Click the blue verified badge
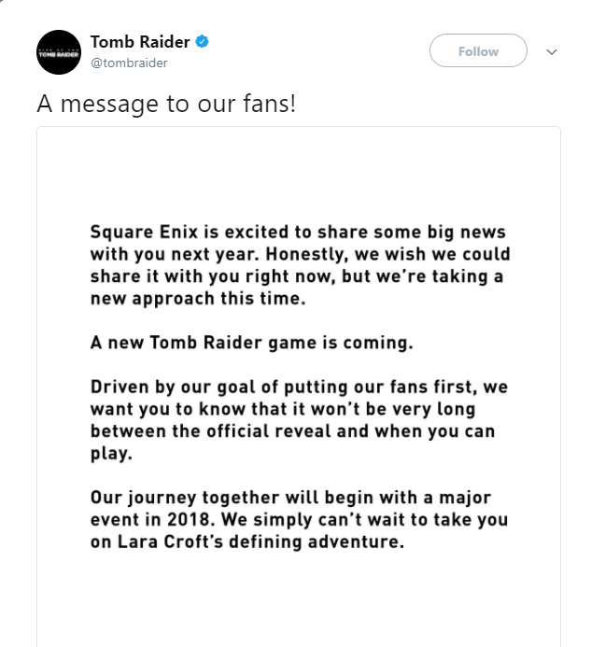The height and width of the screenshot is (647, 591). coord(202,42)
